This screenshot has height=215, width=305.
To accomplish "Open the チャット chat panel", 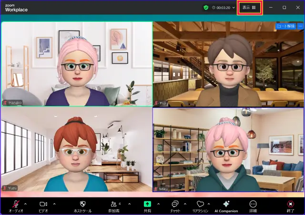I will click(175, 204).
